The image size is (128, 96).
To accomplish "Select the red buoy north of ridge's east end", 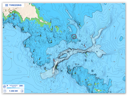I will [x=85, y=46].
